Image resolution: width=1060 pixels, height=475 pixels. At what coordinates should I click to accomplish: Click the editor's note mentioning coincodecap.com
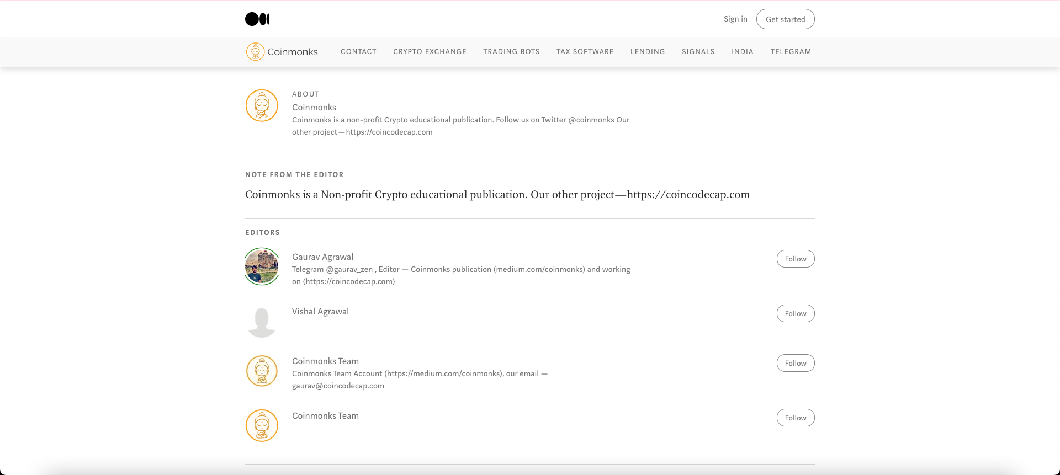(497, 194)
